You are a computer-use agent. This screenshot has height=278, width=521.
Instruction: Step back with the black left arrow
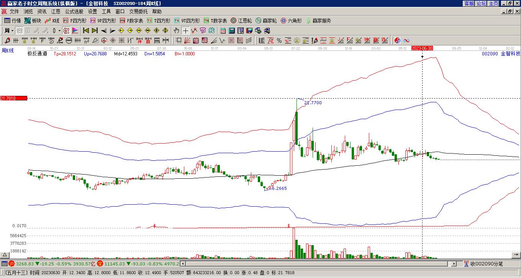tap(104, 31)
